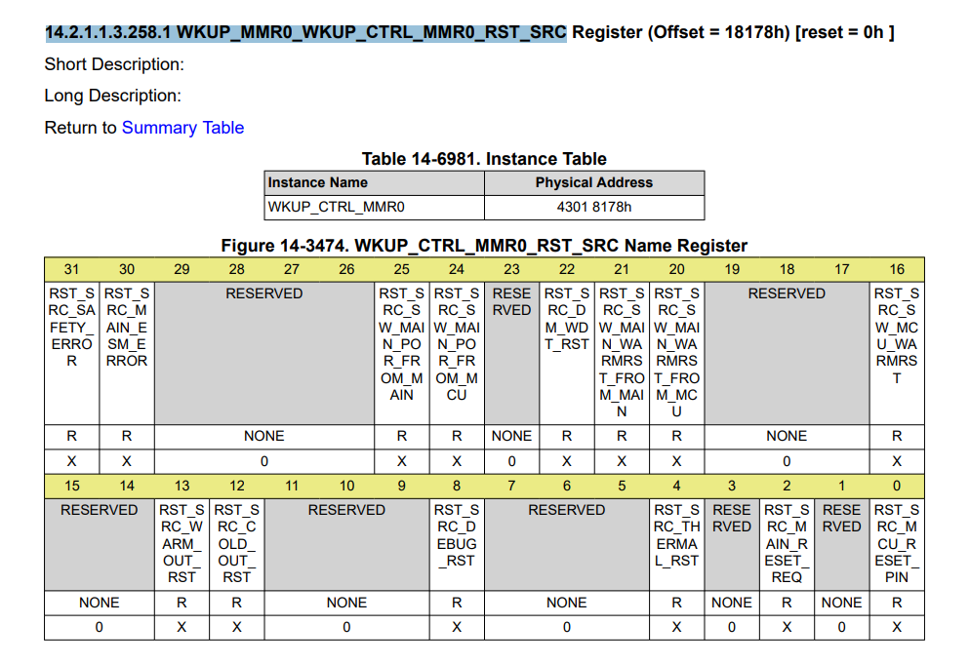
Task: Click the NONE access cell under bits 19-17
Action: pyautogui.click(x=787, y=437)
